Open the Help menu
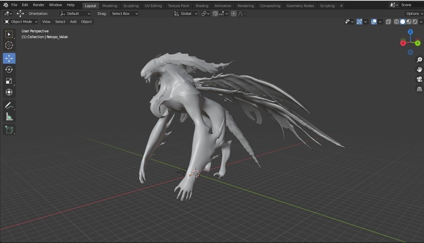424x243 pixels. pos(71,5)
